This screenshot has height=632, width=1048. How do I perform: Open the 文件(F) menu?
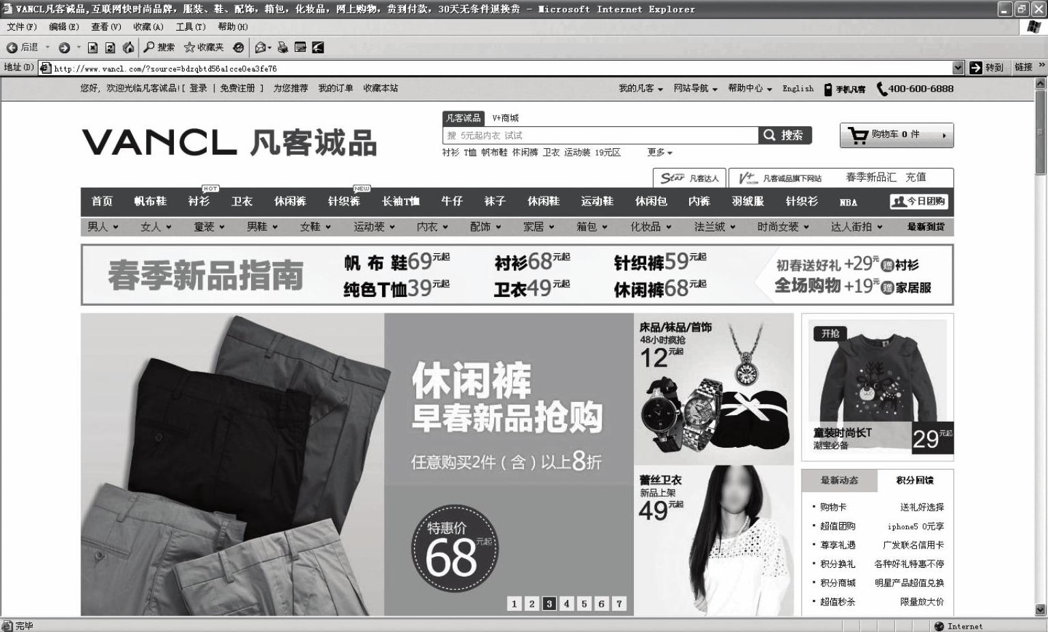pyautogui.click(x=22, y=27)
